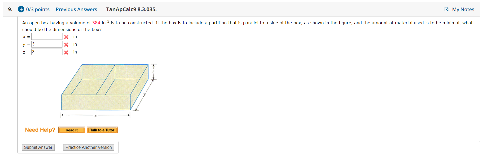484x163 pixels.
Task: Click the Need Help? label
Action: click(x=39, y=130)
